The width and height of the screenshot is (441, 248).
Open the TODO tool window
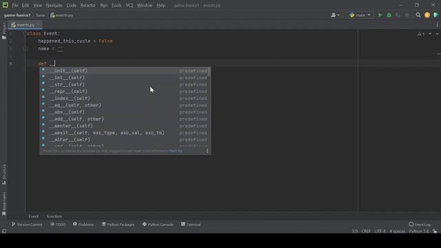(x=58, y=225)
